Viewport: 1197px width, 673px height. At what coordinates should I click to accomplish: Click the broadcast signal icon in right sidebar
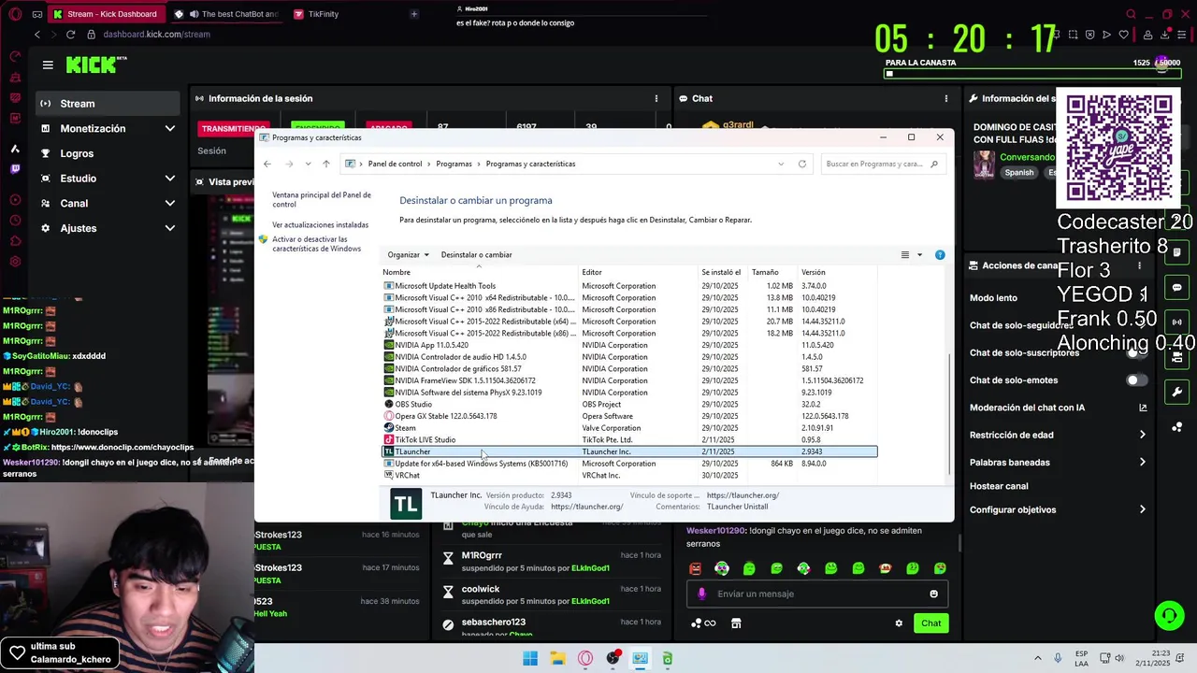1177,322
